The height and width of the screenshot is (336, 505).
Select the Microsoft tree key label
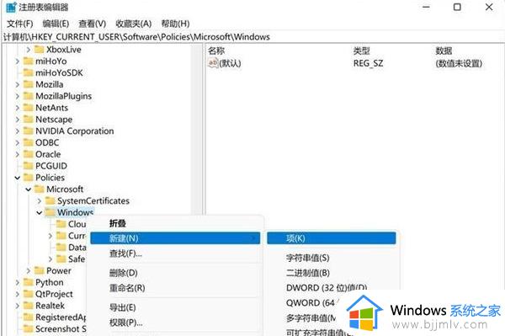65,189
